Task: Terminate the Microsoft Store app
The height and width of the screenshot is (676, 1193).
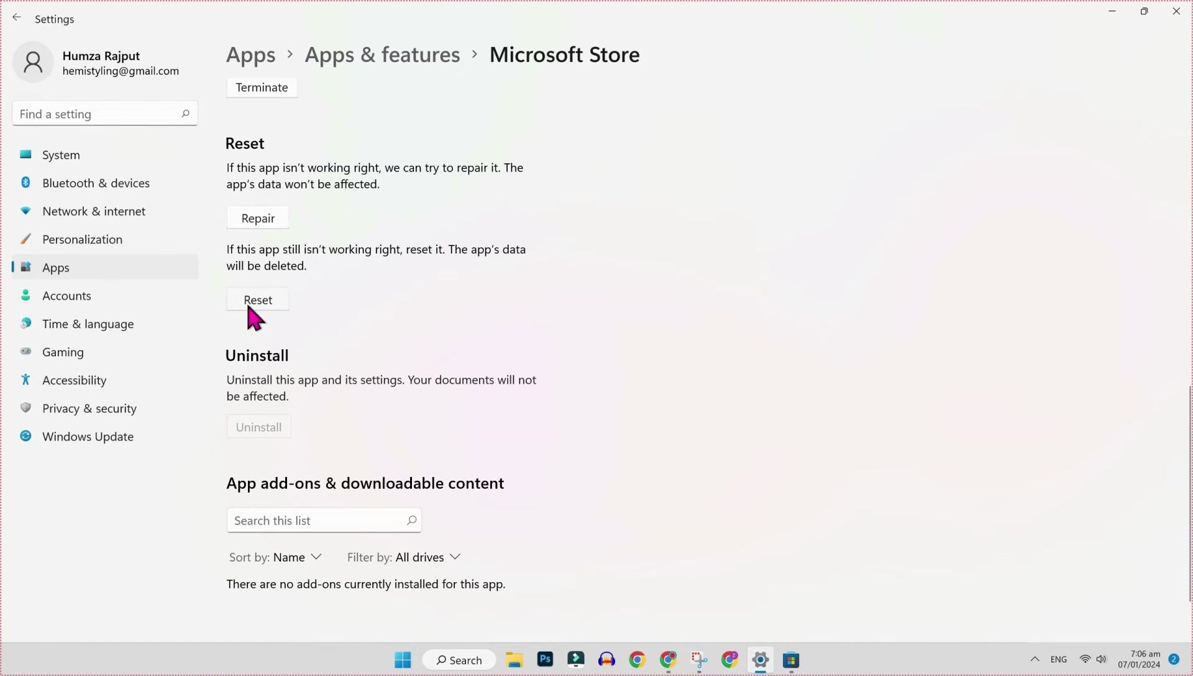Action: click(x=262, y=88)
